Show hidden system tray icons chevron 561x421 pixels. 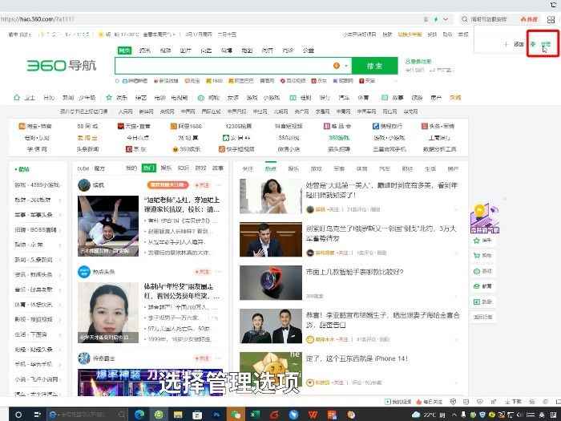pyautogui.click(x=454, y=415)
